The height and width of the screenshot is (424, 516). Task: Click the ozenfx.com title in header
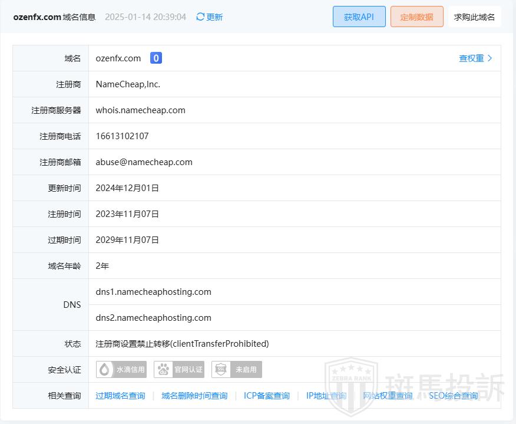tap(37, 17)
